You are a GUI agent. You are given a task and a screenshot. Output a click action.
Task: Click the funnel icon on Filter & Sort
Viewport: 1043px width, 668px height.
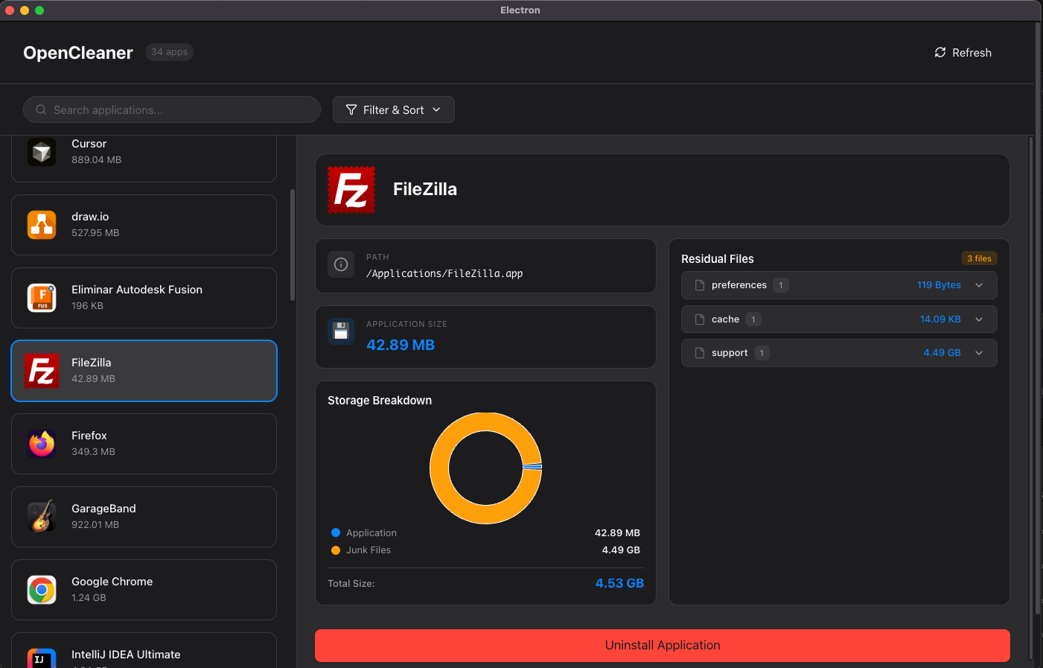351,109
